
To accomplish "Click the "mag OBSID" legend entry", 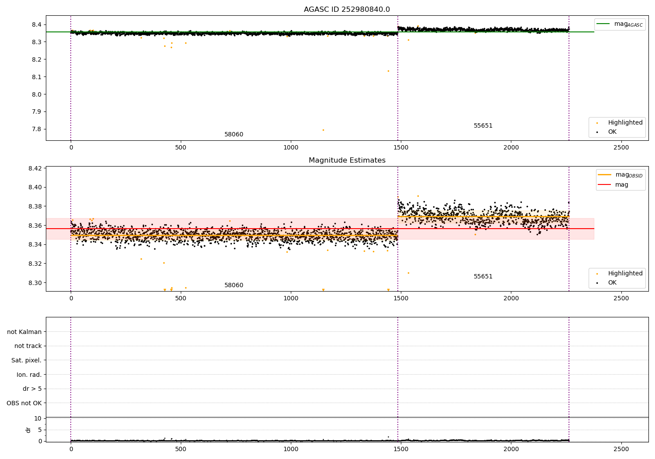I will pyautogui.click(x=621, y=175).
